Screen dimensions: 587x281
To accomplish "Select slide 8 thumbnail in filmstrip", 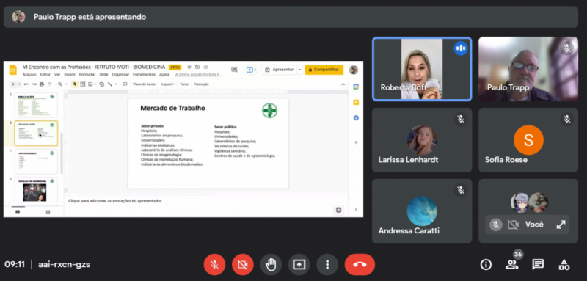I will [x=36, y=190].
